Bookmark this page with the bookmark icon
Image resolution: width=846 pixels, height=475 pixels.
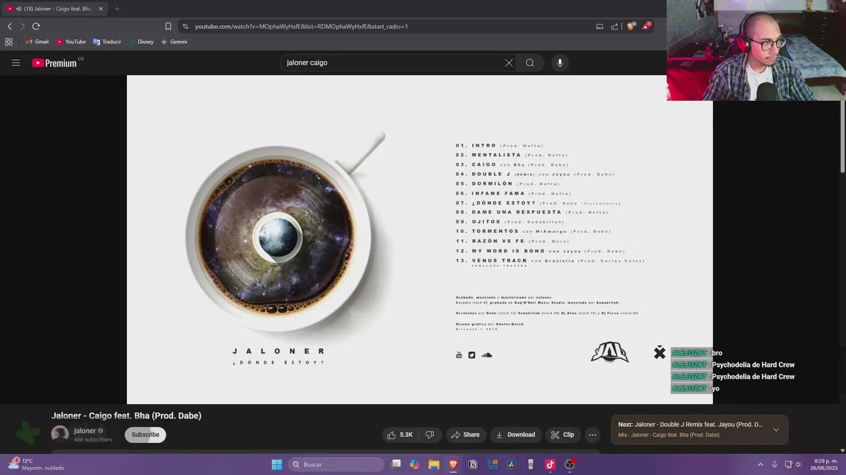coord(168,26)
